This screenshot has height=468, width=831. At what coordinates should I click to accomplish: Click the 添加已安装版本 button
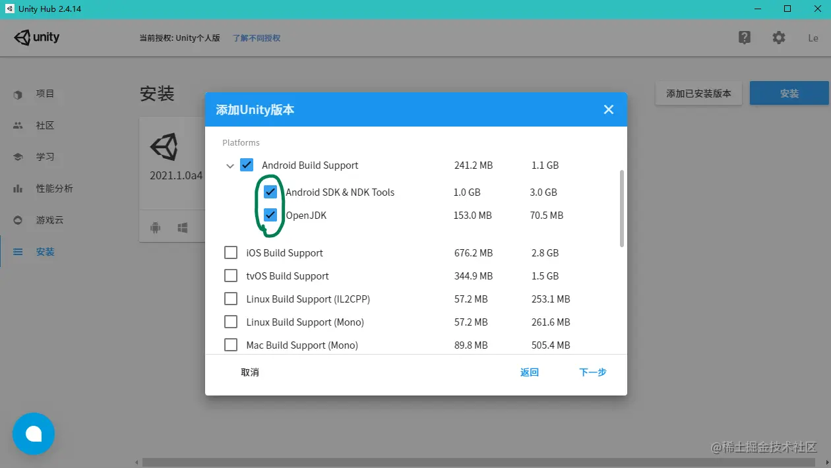698,94
